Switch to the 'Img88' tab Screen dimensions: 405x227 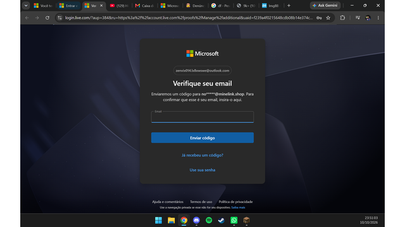pos(271,6)
